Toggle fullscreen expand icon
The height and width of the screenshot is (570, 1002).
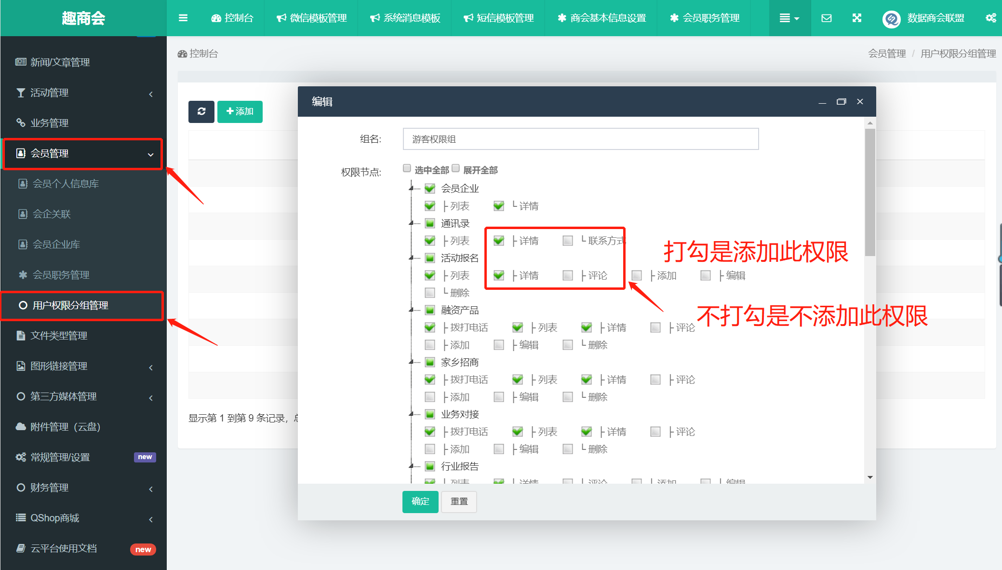coord(856,18)
